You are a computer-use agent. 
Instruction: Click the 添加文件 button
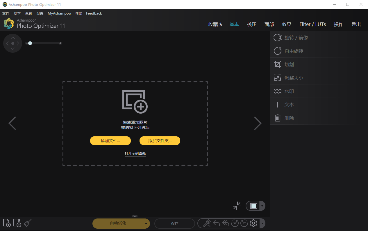(x=110, y=140)
